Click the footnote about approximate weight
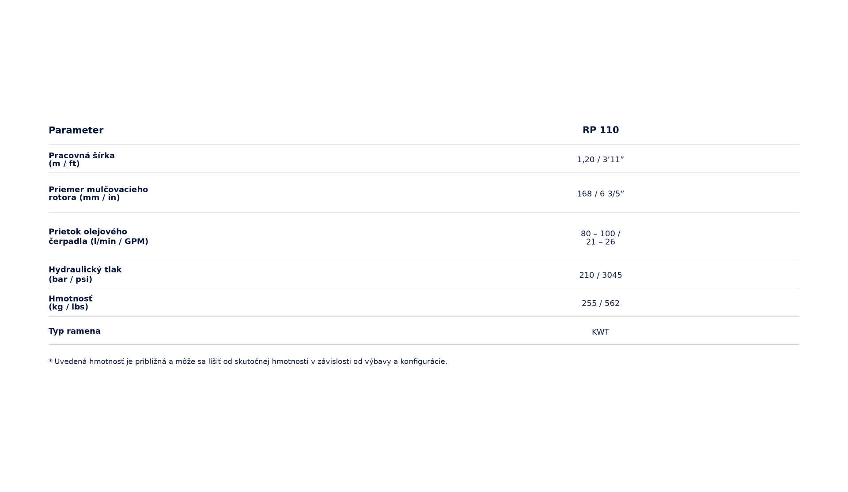The height and width of the screenshot is (492, 848). pos(248,362)
